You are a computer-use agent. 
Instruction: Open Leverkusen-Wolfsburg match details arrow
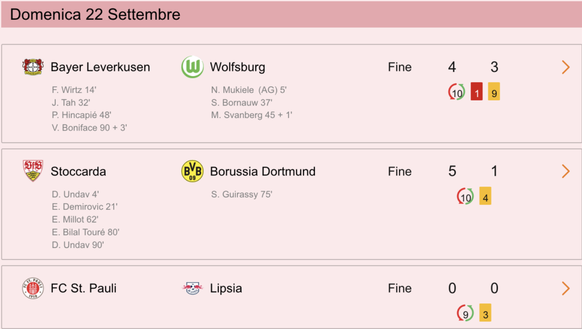click(566, 67)
